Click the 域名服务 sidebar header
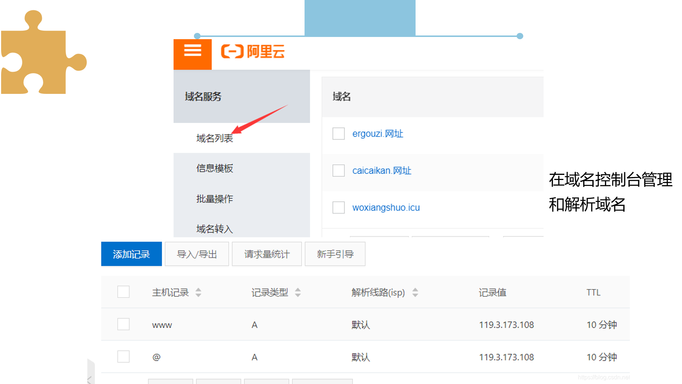The width and height of the screenshot is (682, 384). [203, 96]
